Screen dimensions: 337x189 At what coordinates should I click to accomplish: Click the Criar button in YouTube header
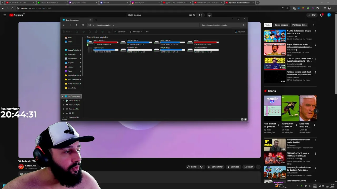(x=312, y=15)
